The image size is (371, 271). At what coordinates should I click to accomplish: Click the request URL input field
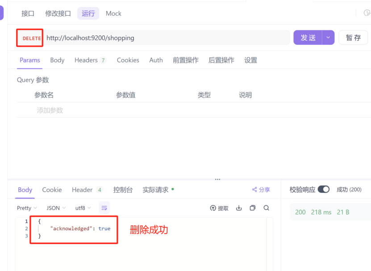167,38
